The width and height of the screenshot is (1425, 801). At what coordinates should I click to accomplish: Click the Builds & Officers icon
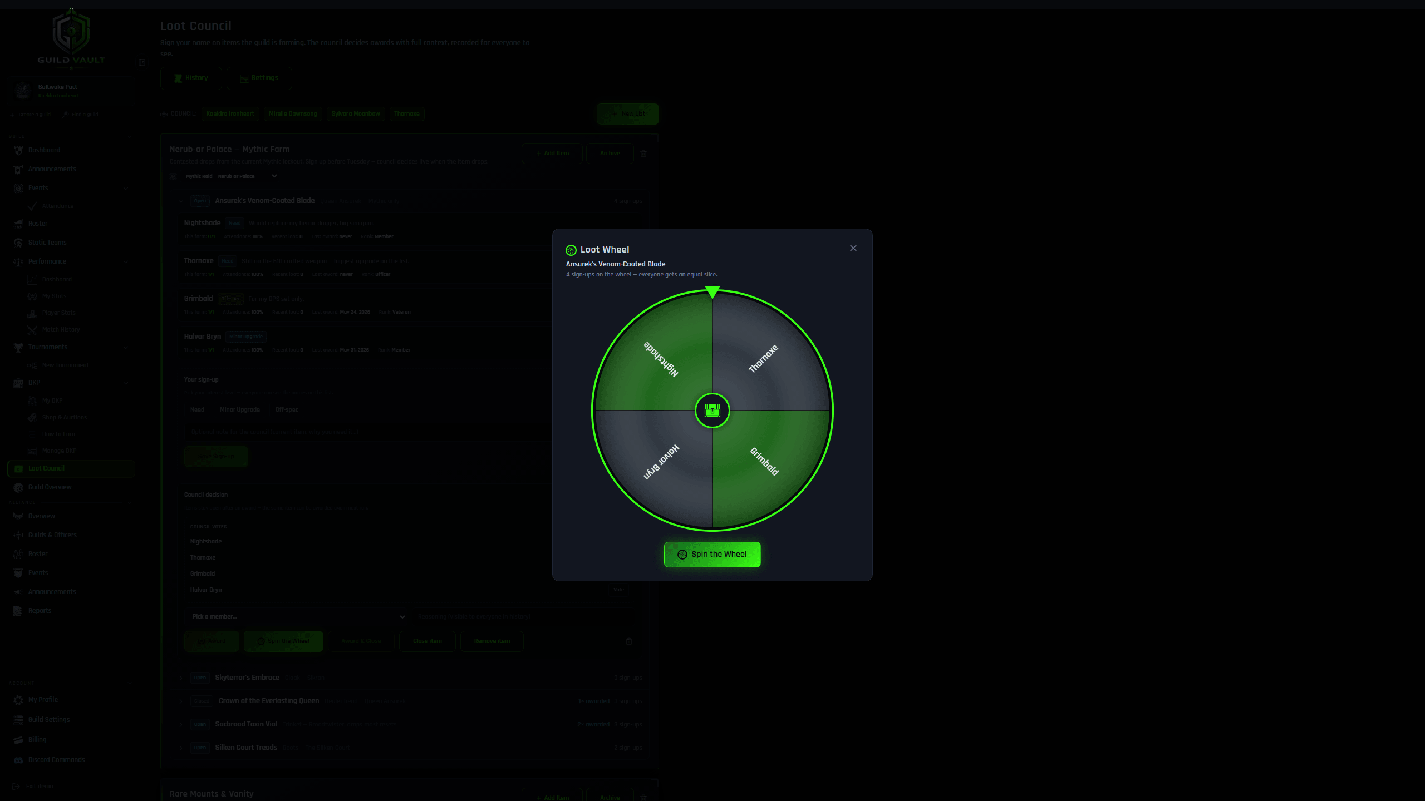point(18,535)
